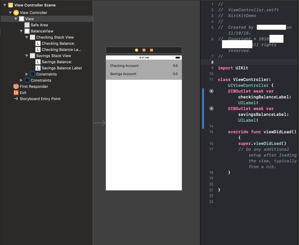The width and height of the screenshot is (299, 245).
Task: Select the First Responder cube icon
Action: [16, 86]
